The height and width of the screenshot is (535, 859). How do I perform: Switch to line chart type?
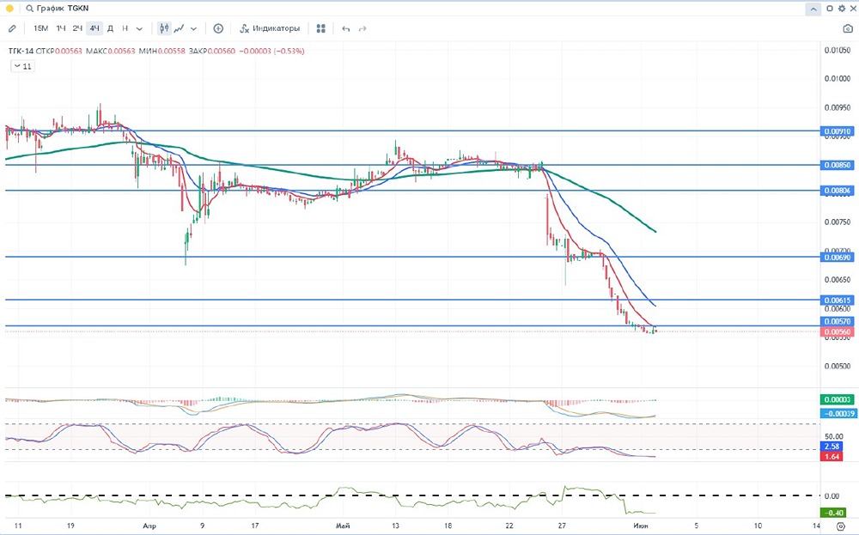(179, 28)
